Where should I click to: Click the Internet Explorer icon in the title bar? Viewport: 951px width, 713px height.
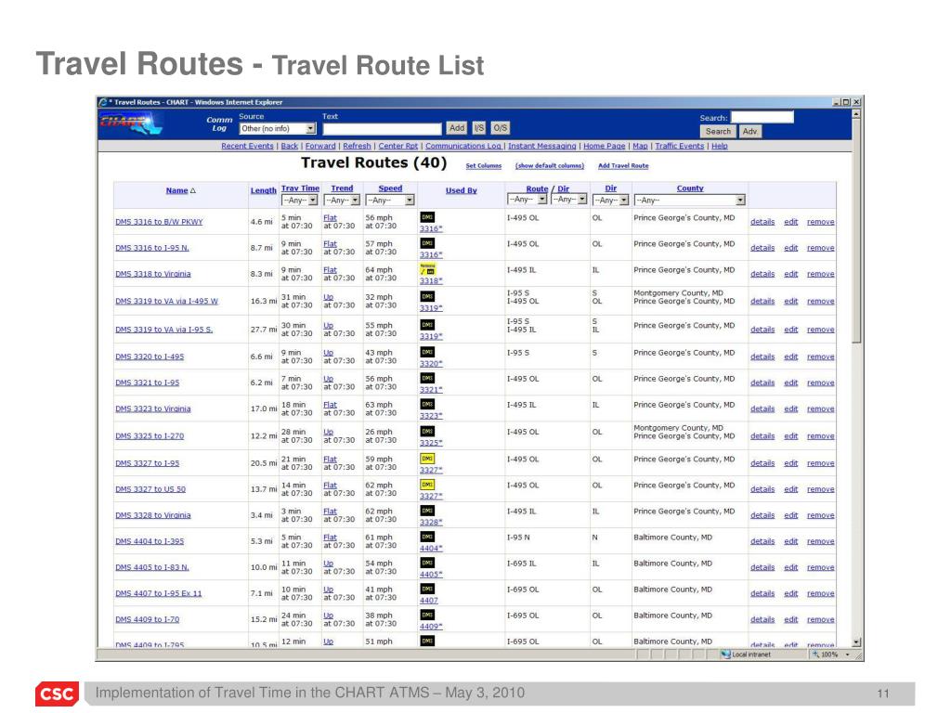pyautogui.click(x=104, y=102)
